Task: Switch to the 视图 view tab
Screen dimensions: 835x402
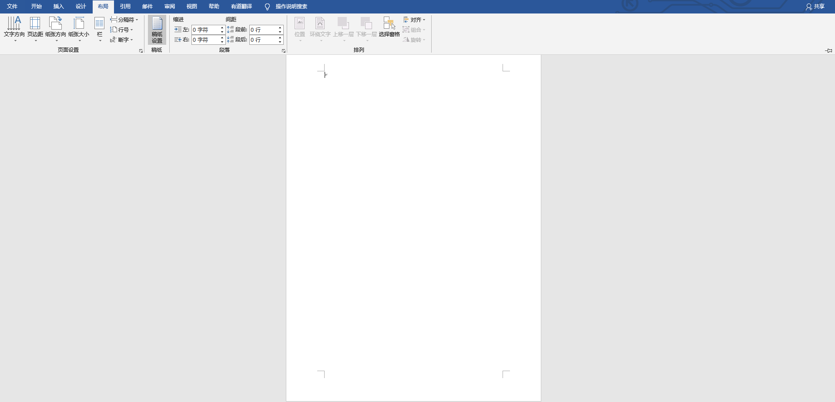Action: tap(192, 7)
